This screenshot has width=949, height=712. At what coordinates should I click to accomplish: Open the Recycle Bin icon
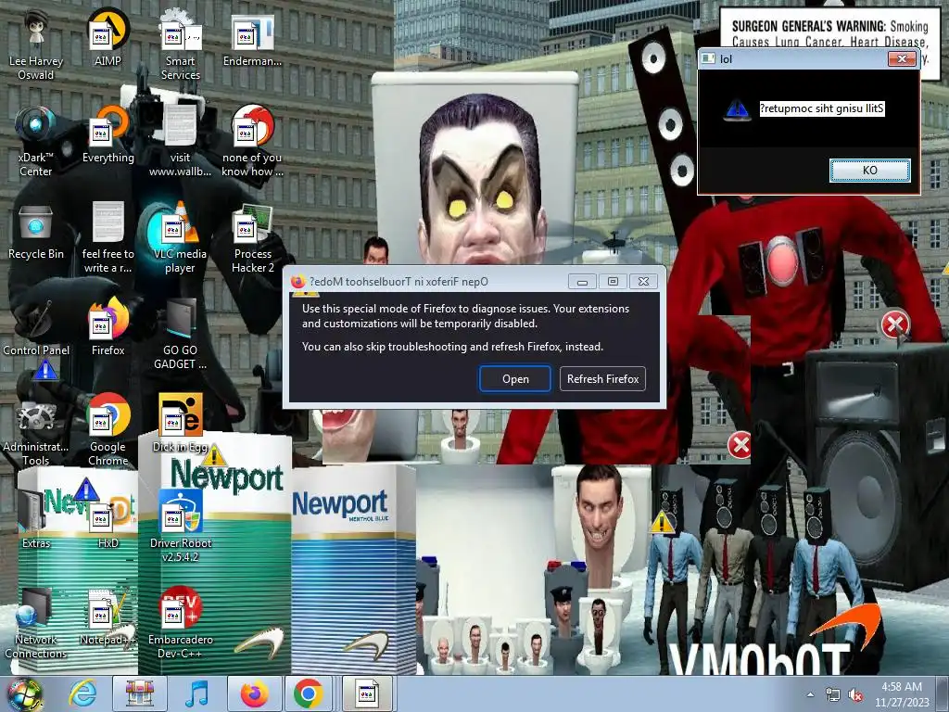click(x=36, y=231)
